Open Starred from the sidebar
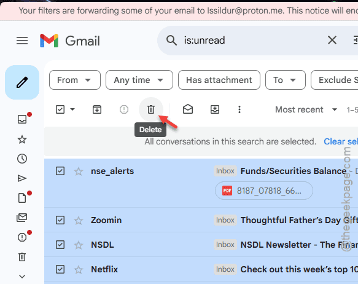Screen dimensions: 358x284 click(22, 140)
